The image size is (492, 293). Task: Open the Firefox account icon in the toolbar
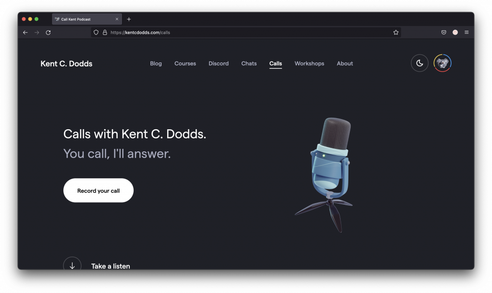[455, 33]
